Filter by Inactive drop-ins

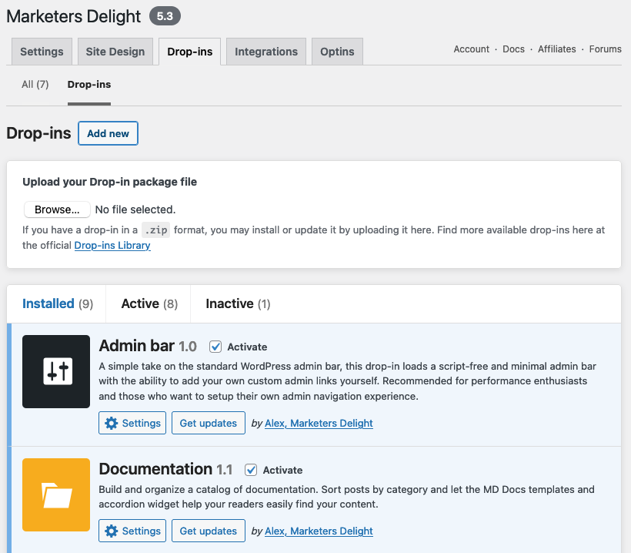tap(236, 303)
